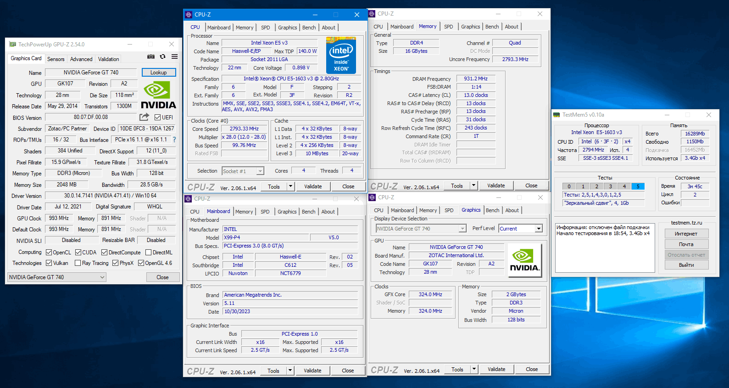
Task: Open the Validation tab in GPU-Z
Action: pos(109,59)
